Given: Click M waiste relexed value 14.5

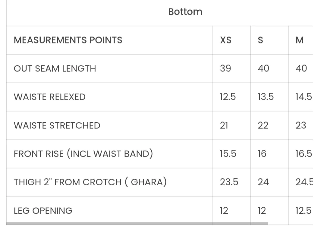Looking at the screenshot, I should coord(303,97).
